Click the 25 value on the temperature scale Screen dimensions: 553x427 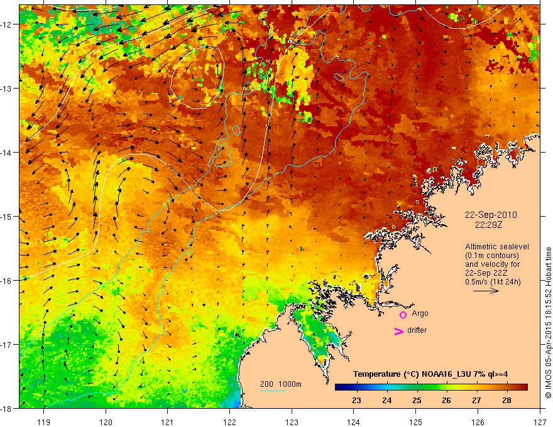point(417,400)
